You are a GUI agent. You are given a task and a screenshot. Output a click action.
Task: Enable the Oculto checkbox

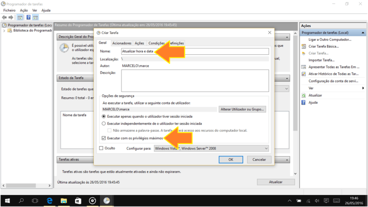(101, 148)
